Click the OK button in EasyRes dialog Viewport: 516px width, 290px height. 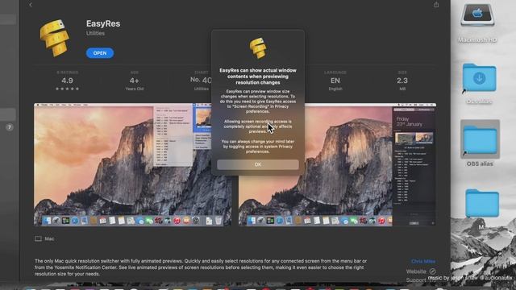click(258, 164)
